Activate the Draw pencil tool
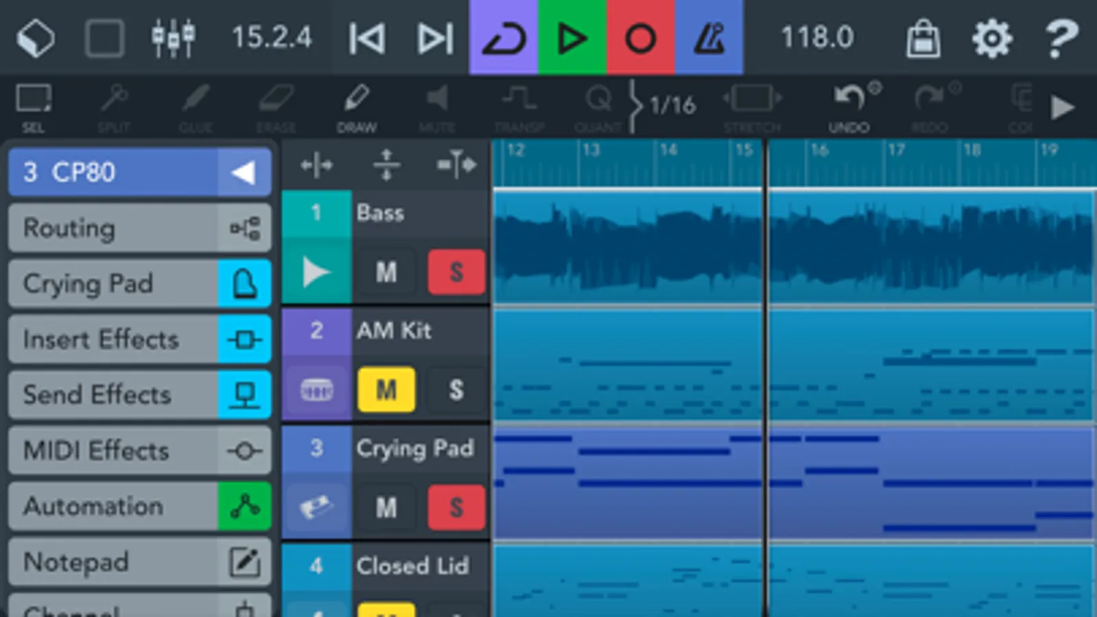This screenshot has width=1097, height=617. (x=356, y=108)
